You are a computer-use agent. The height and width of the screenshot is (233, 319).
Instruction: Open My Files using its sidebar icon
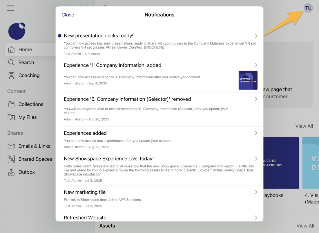pos(11,117)
